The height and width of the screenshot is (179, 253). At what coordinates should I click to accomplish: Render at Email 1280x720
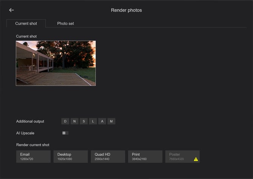click(33, 157)
